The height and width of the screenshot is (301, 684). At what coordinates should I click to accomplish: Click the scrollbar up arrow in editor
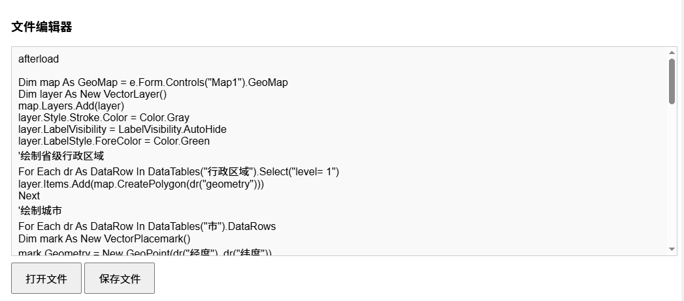tap(672, 53)
